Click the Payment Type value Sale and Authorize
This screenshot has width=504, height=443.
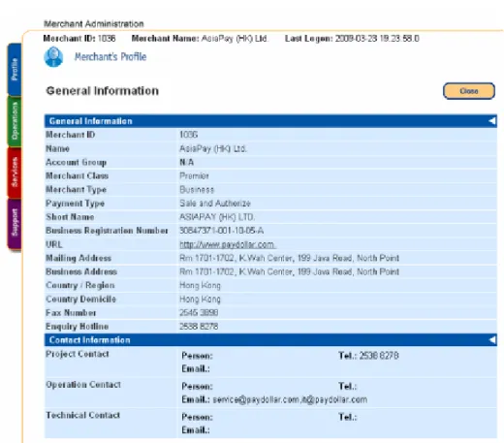215,204
